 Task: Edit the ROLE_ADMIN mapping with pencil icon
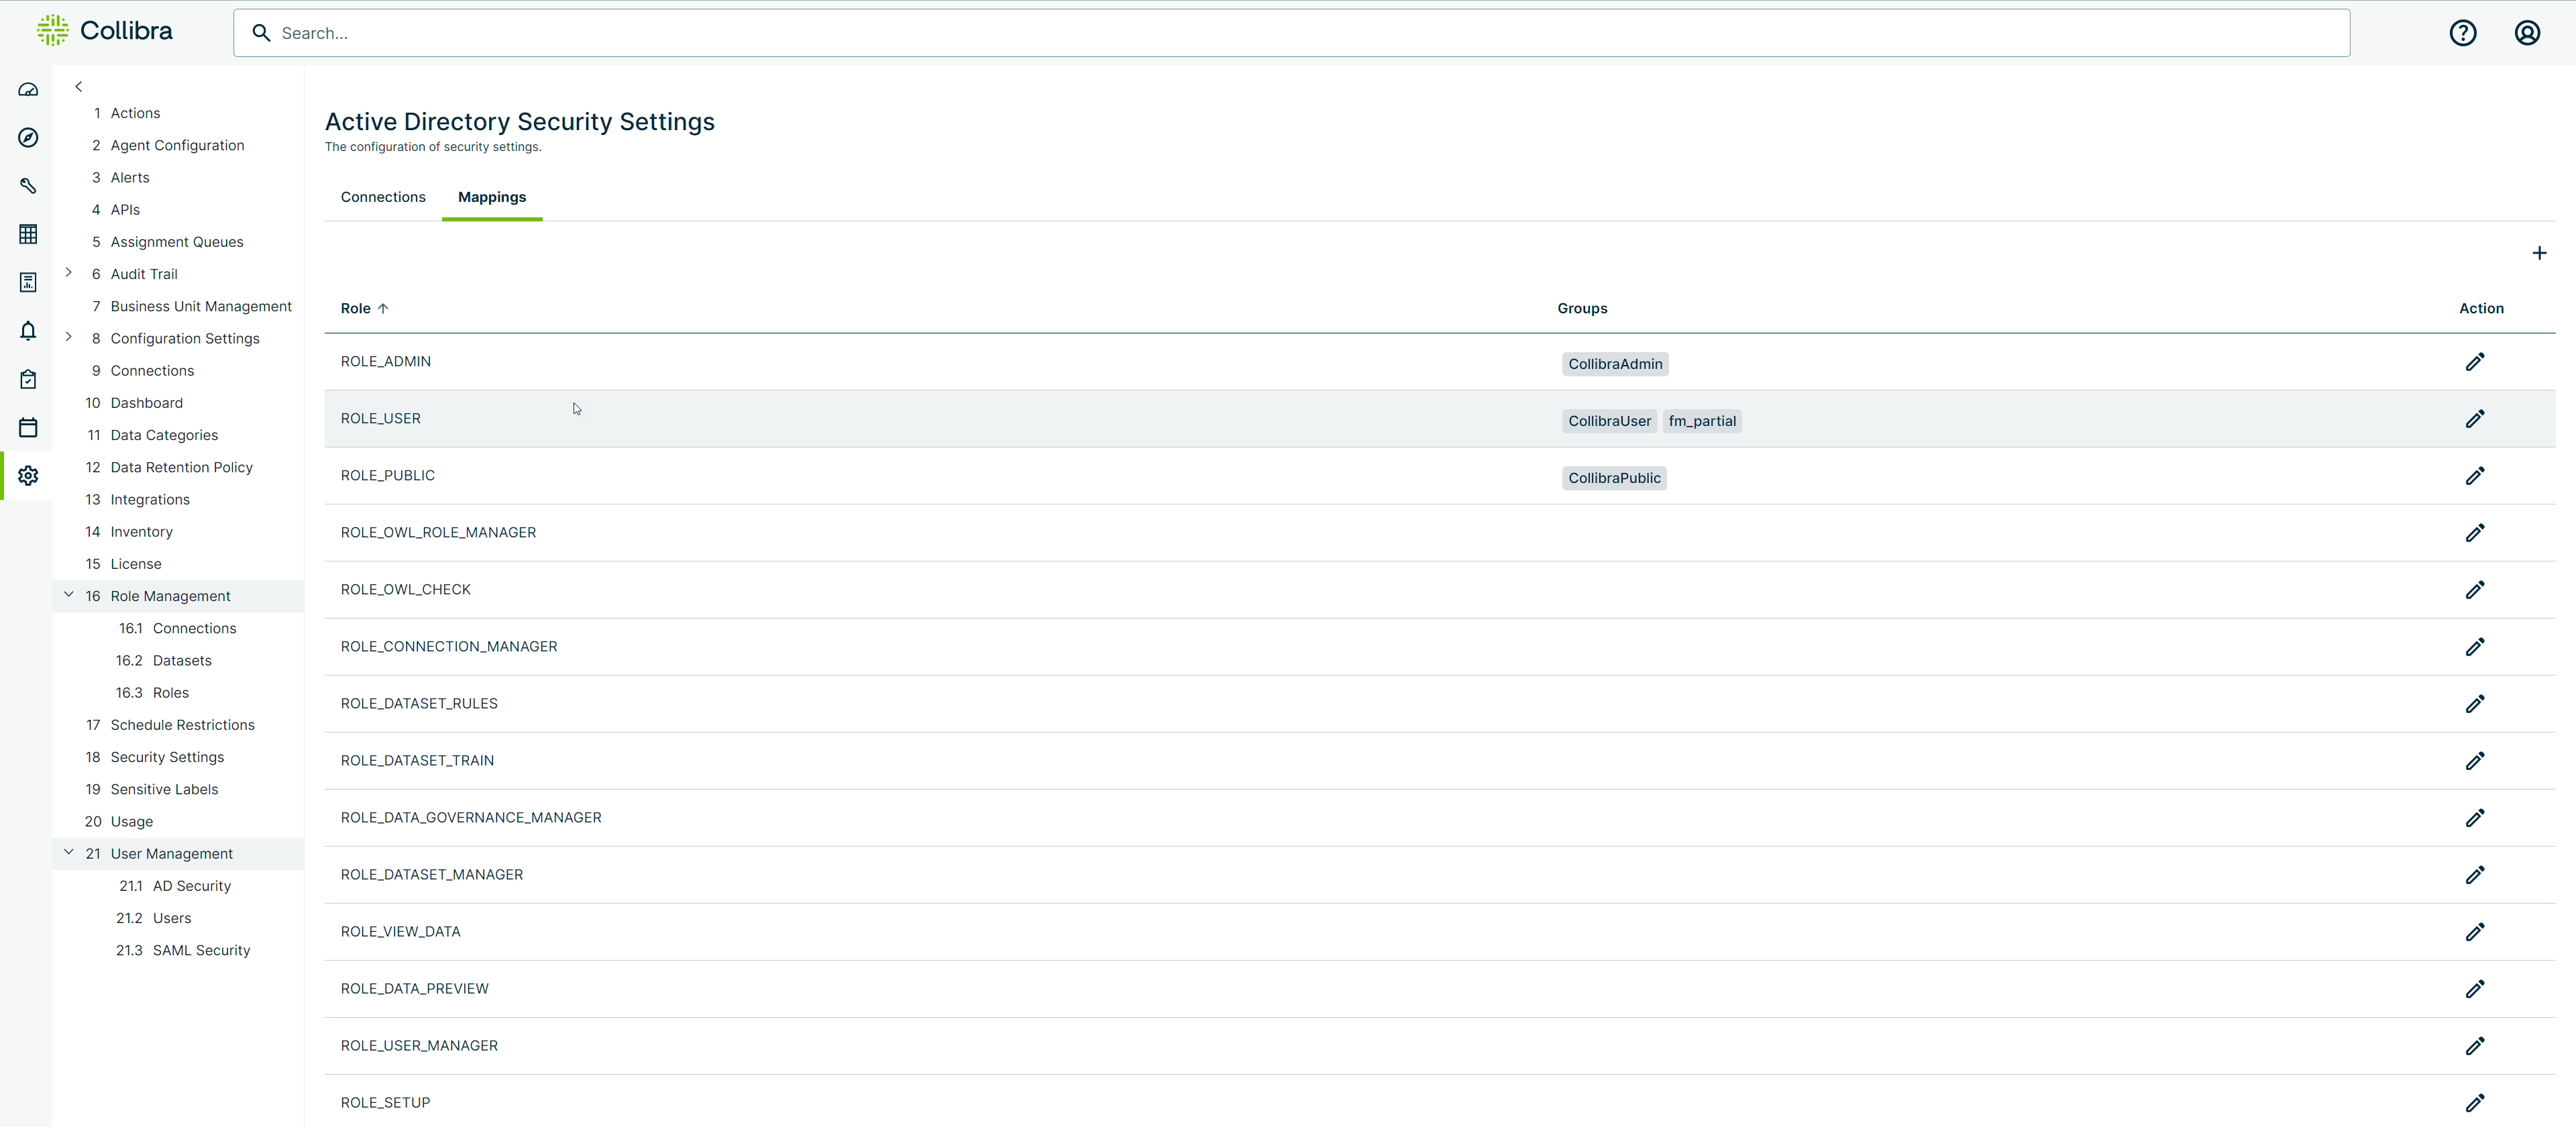coord(2474,362)
